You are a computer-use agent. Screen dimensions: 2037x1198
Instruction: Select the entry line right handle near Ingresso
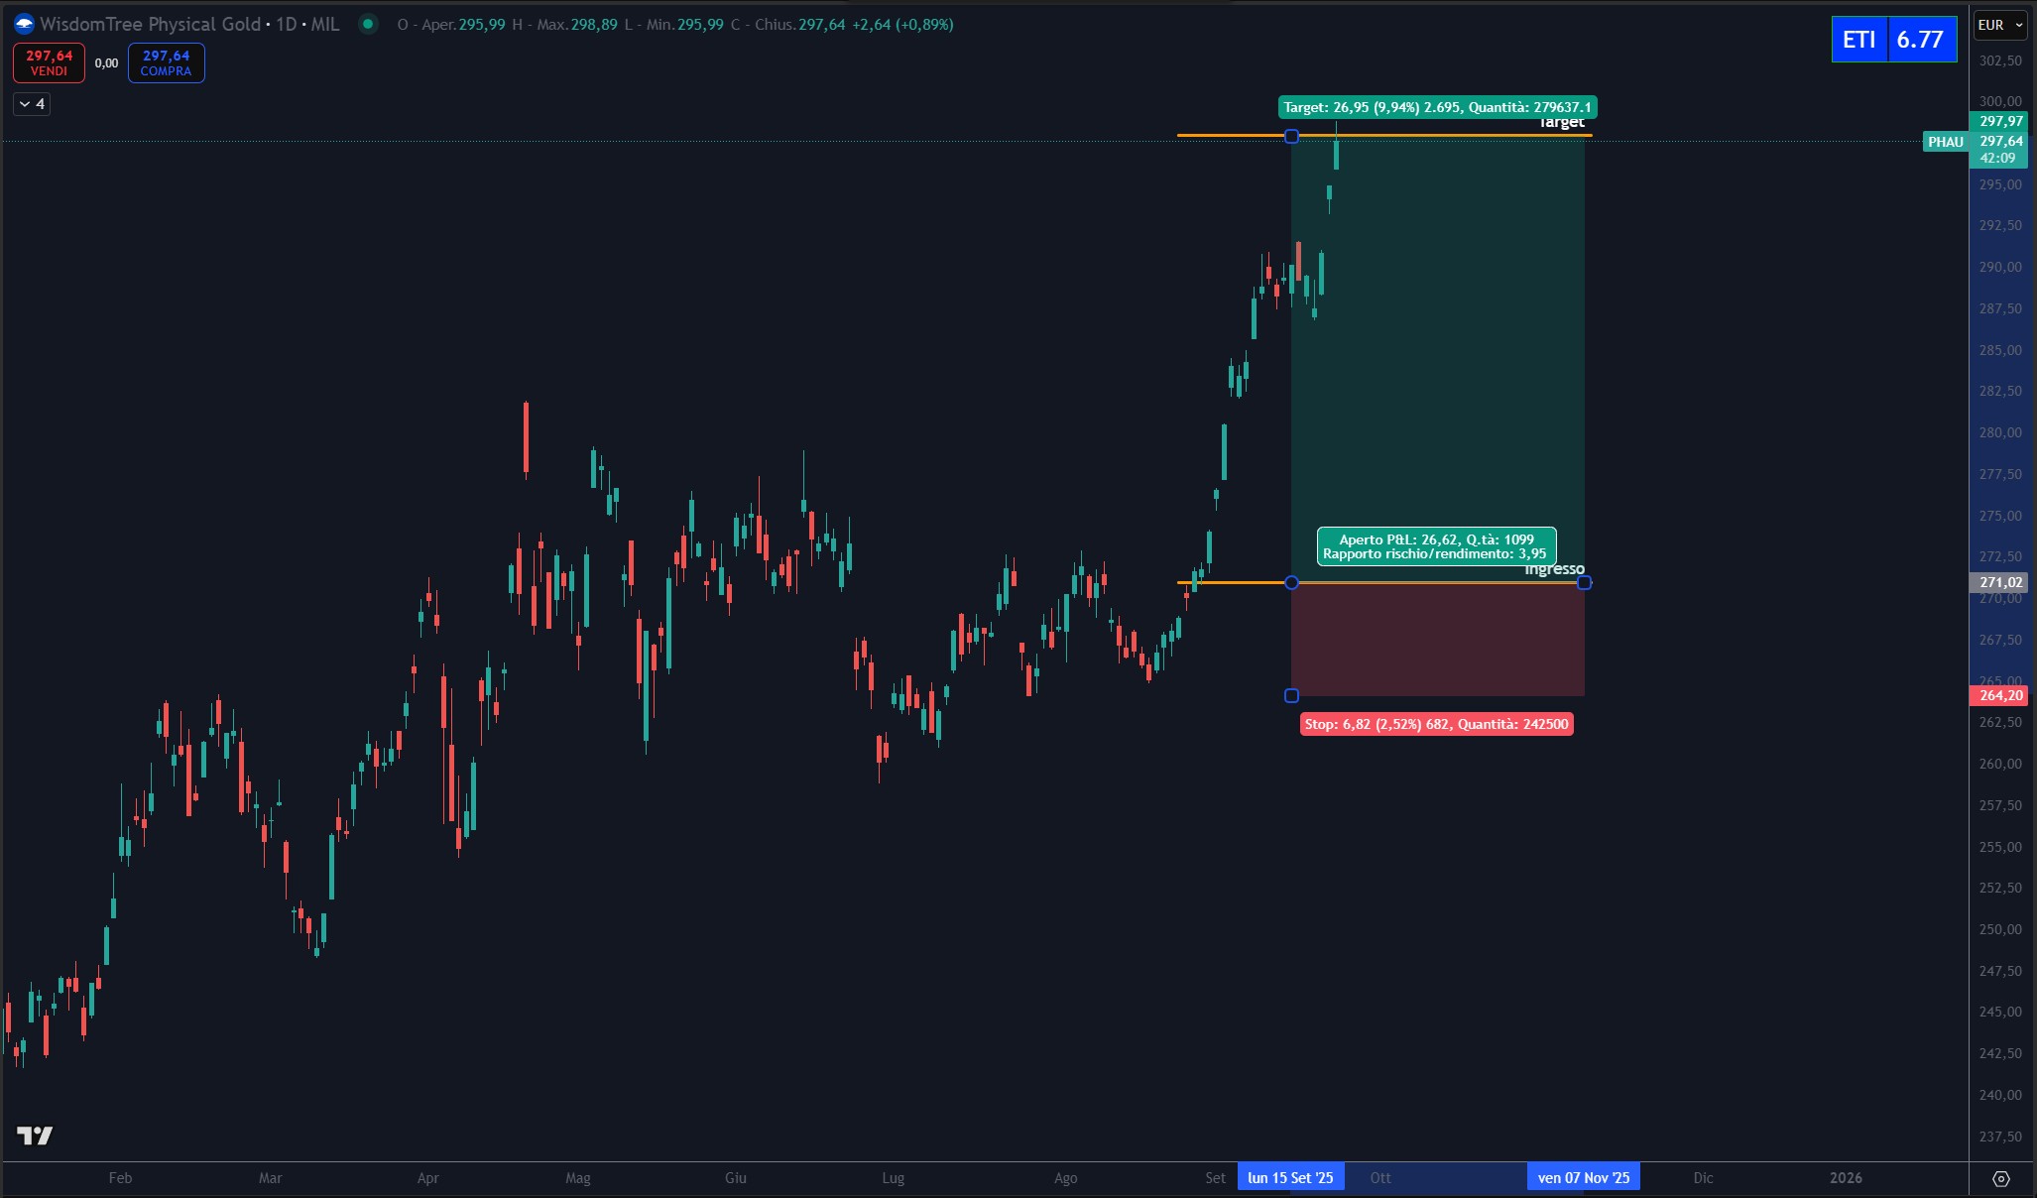[1584, 582]
